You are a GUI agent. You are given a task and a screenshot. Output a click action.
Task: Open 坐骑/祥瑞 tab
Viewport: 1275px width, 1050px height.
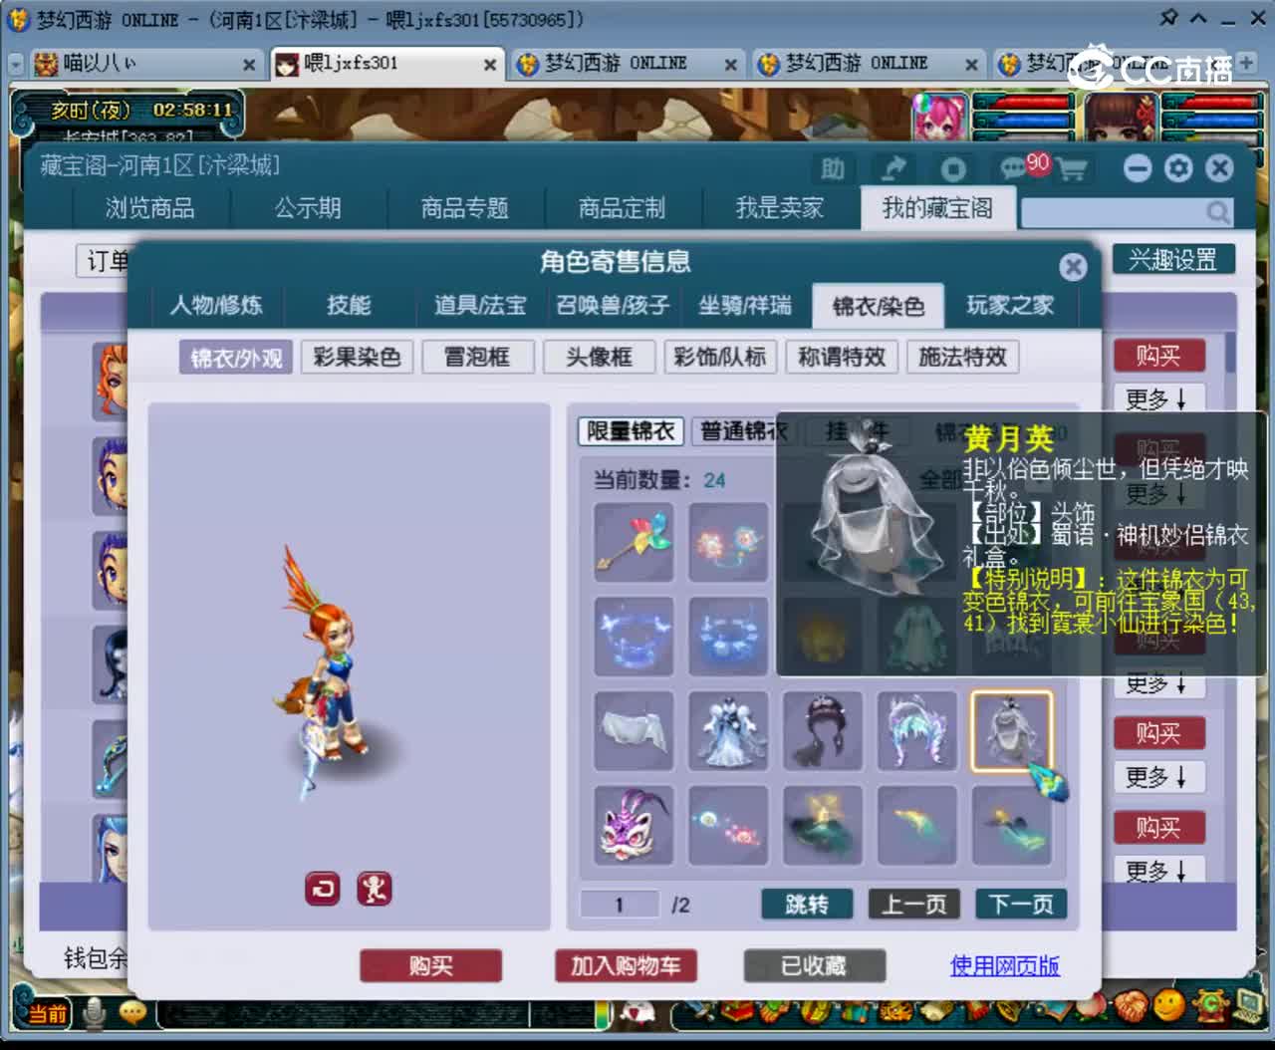click(745, 305)
